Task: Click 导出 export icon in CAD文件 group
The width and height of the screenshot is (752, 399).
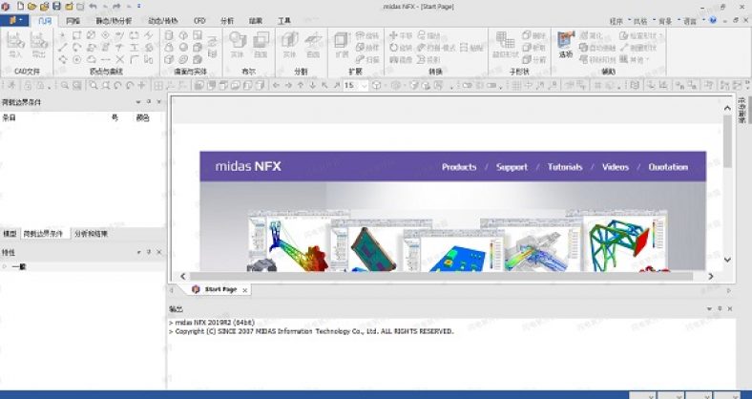Action: click(x=39, y=46)
